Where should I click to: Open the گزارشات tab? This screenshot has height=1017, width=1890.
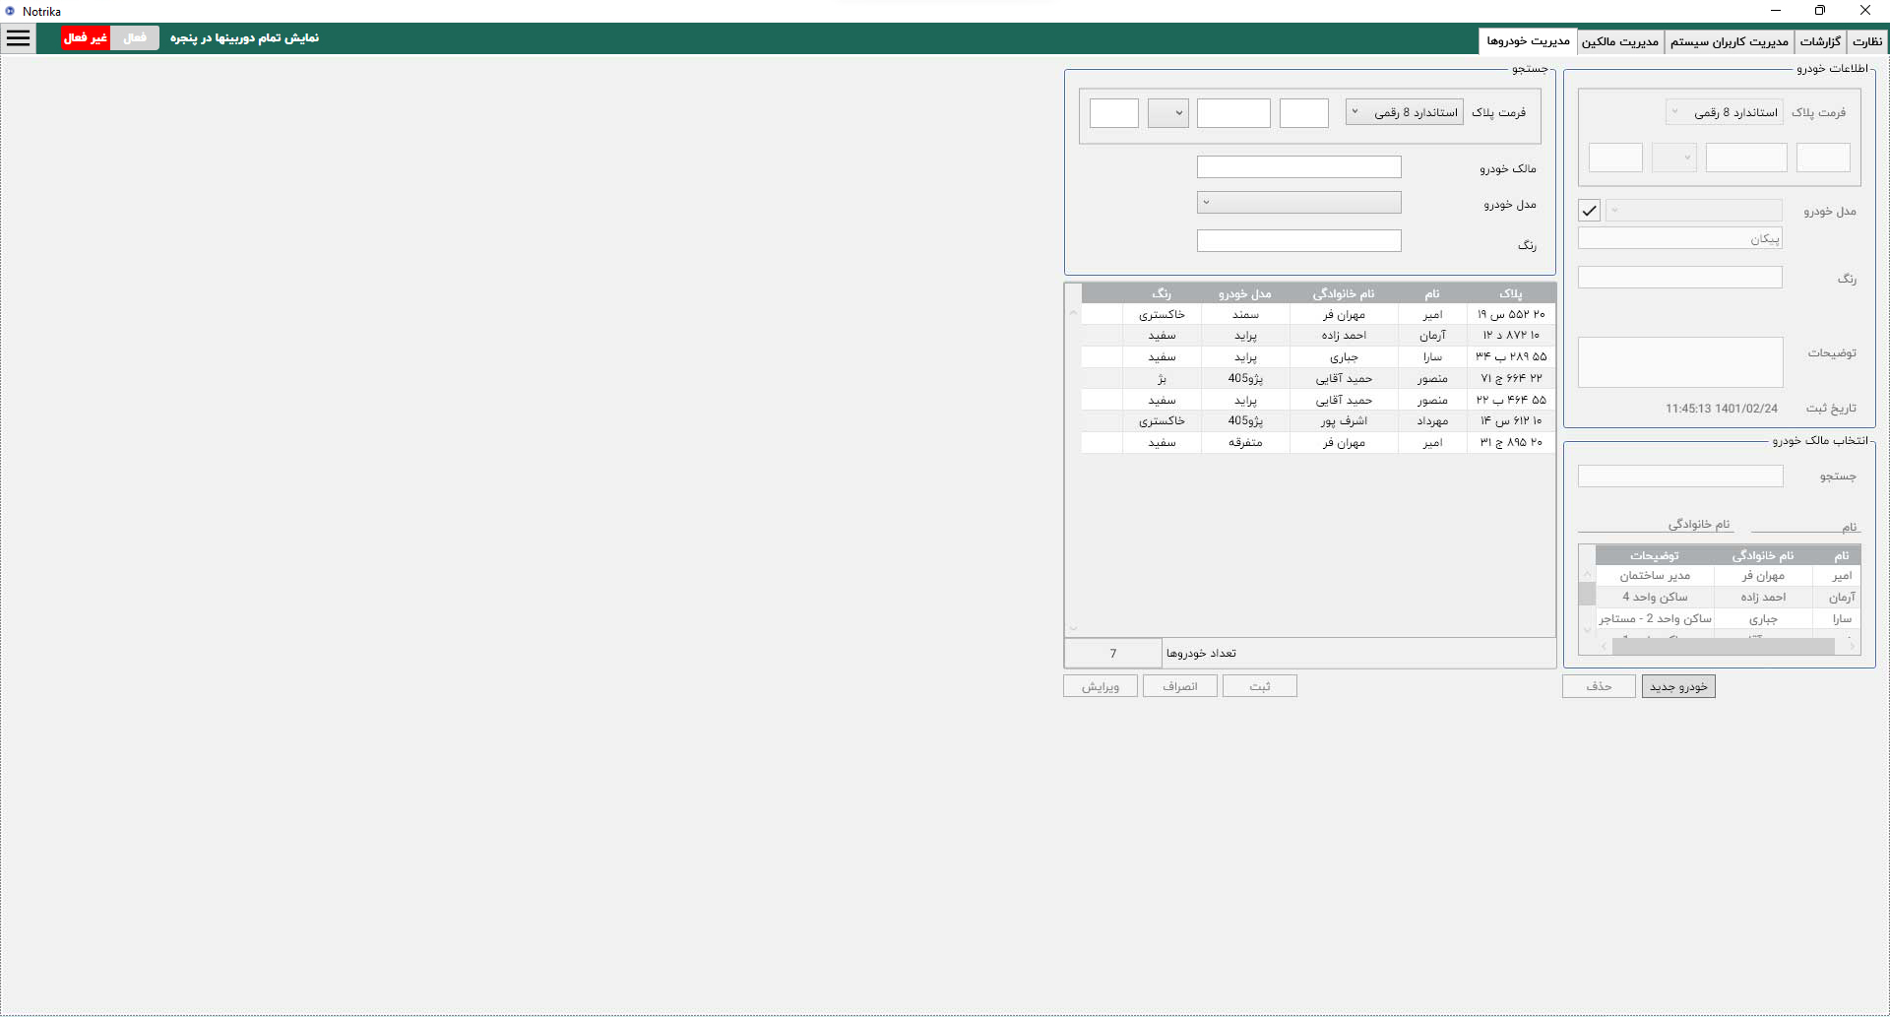coord(1820,41)
